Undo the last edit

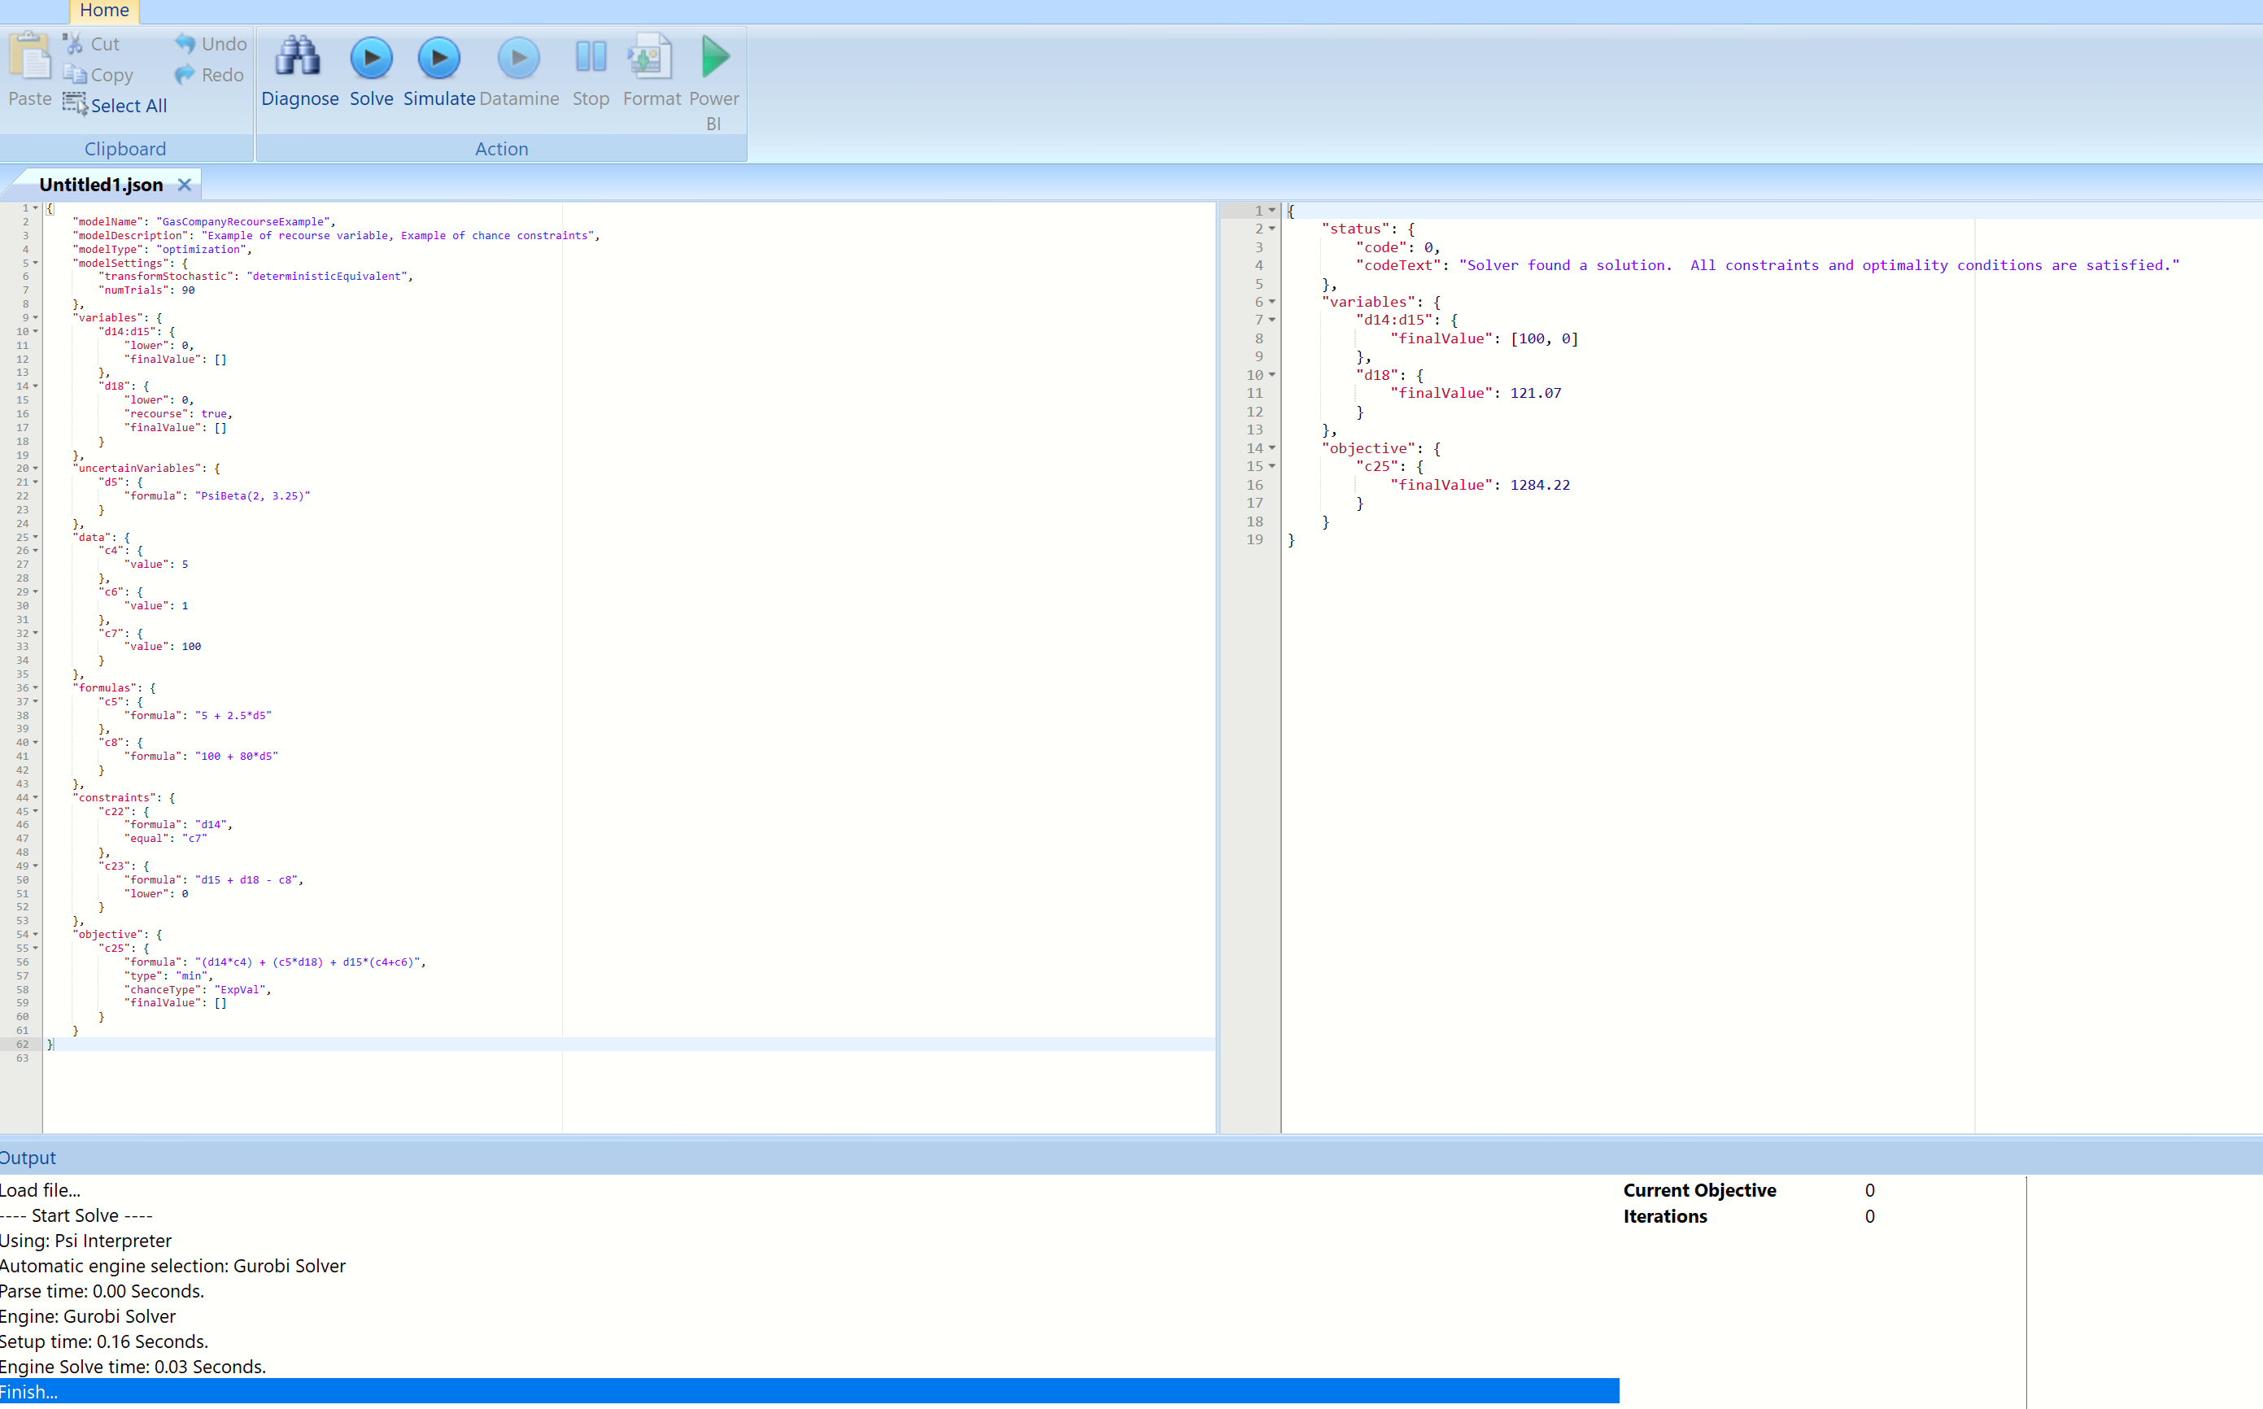tap(209, 43)
